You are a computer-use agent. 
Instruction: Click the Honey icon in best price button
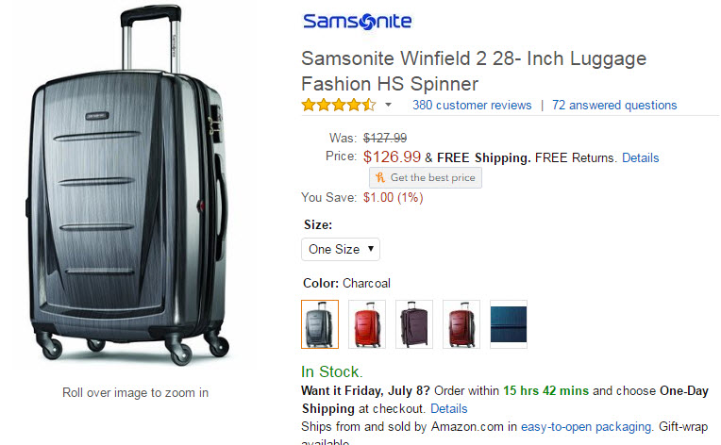tap(380, 177)
